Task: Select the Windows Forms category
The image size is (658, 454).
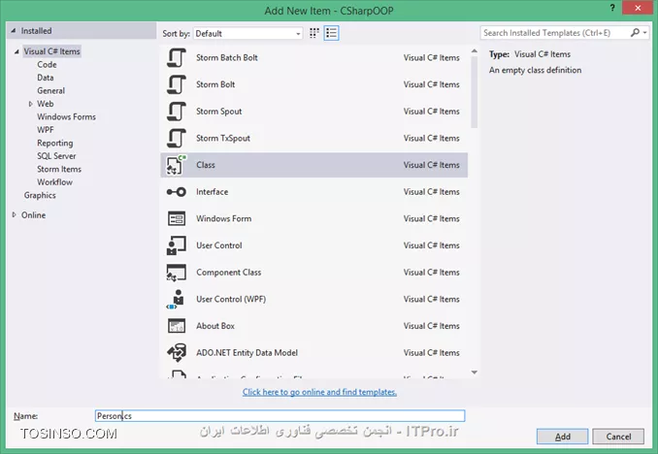Action: tap(66, 116)
